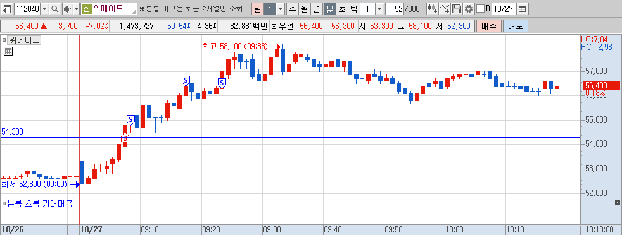622x235 pixels.
Task: Click the 매도 sell button
Action: (516, 27)
